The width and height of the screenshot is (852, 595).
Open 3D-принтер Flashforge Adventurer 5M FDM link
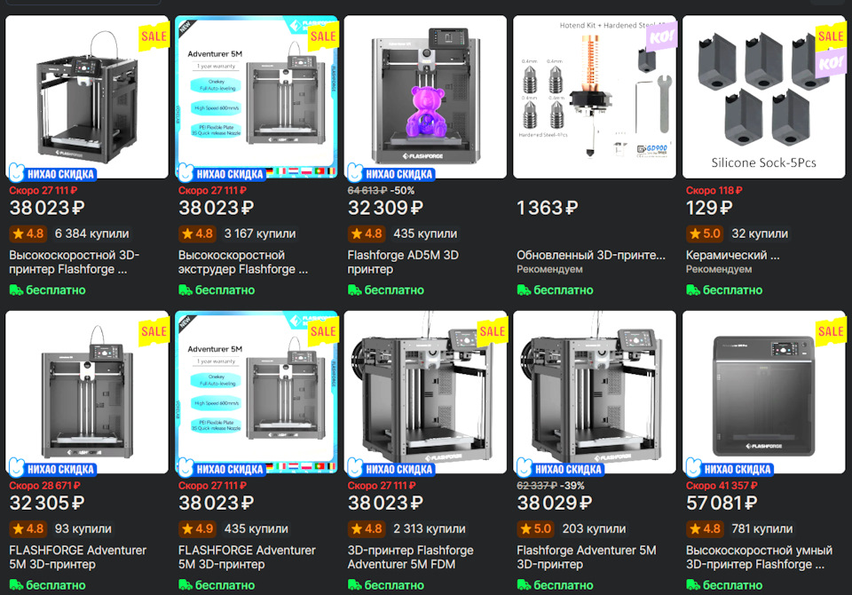click(x=410, y=558)
